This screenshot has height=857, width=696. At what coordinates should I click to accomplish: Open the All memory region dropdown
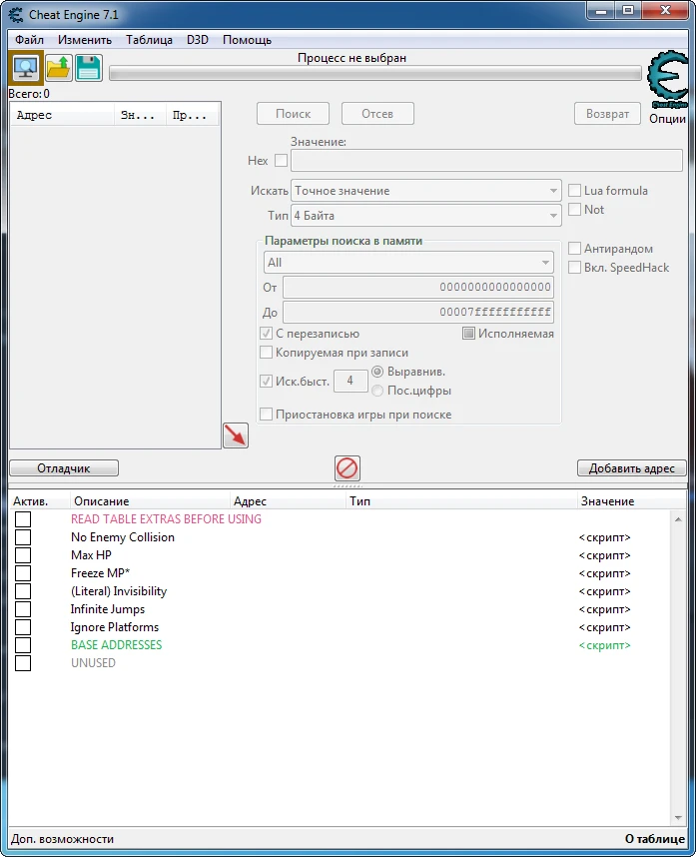coord(408,263)
